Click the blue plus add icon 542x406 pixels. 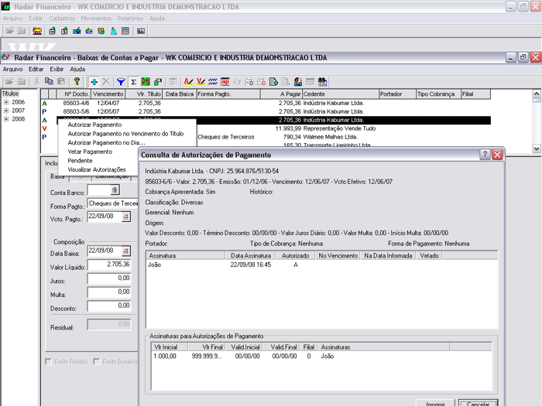coord(94,81)
